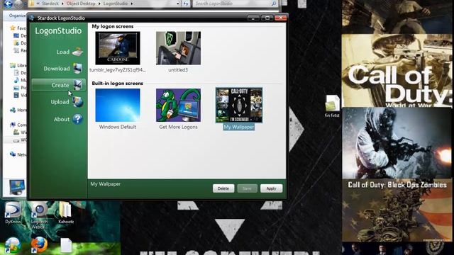Click the Windows orb shortcut desktop icon

pyautogui.click(x=13, y=245)
